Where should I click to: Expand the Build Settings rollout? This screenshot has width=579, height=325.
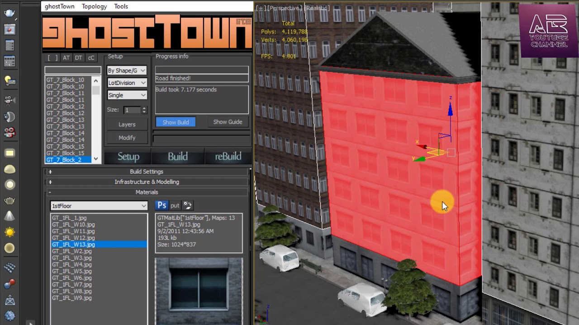(147, 172)
